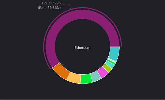
Task: Choose the muted sage-teal chart segment
Action: click(x=96, y=77)
